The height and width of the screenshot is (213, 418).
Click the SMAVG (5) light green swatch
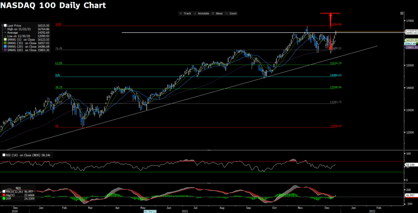[x=5, y=40]
